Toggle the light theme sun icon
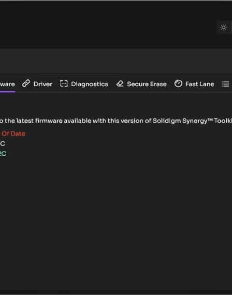The height and width of the screenshot is (295, 232). (x=223, y=28)
